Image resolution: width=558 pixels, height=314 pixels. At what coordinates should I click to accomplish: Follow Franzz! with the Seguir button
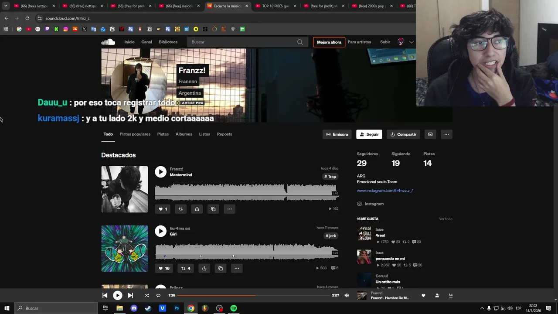[369, 134]
